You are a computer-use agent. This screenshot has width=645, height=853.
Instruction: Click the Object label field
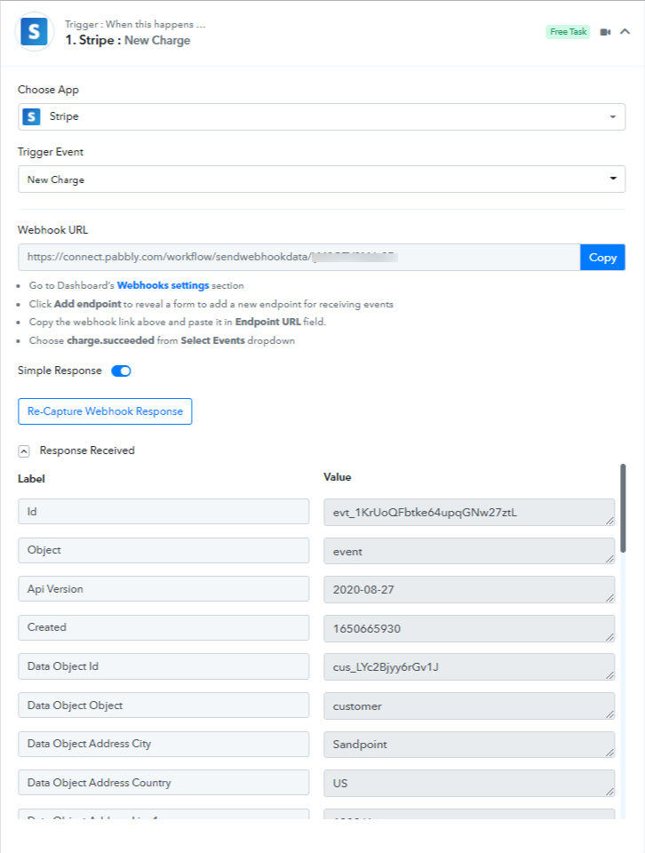coord(163,550)
